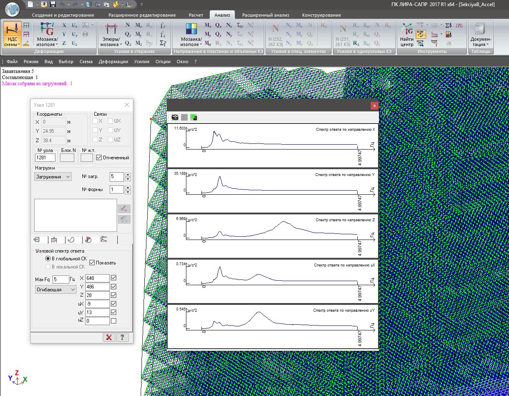Click the camera snapshot icon in spectrum window

point(175,117)
